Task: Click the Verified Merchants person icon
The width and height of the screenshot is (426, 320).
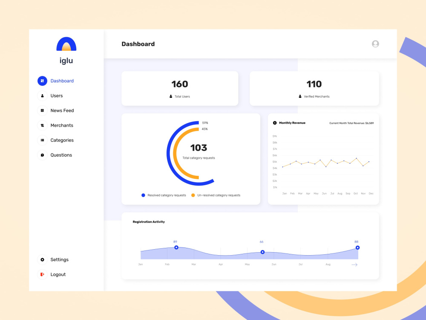Action: point(300,96)
